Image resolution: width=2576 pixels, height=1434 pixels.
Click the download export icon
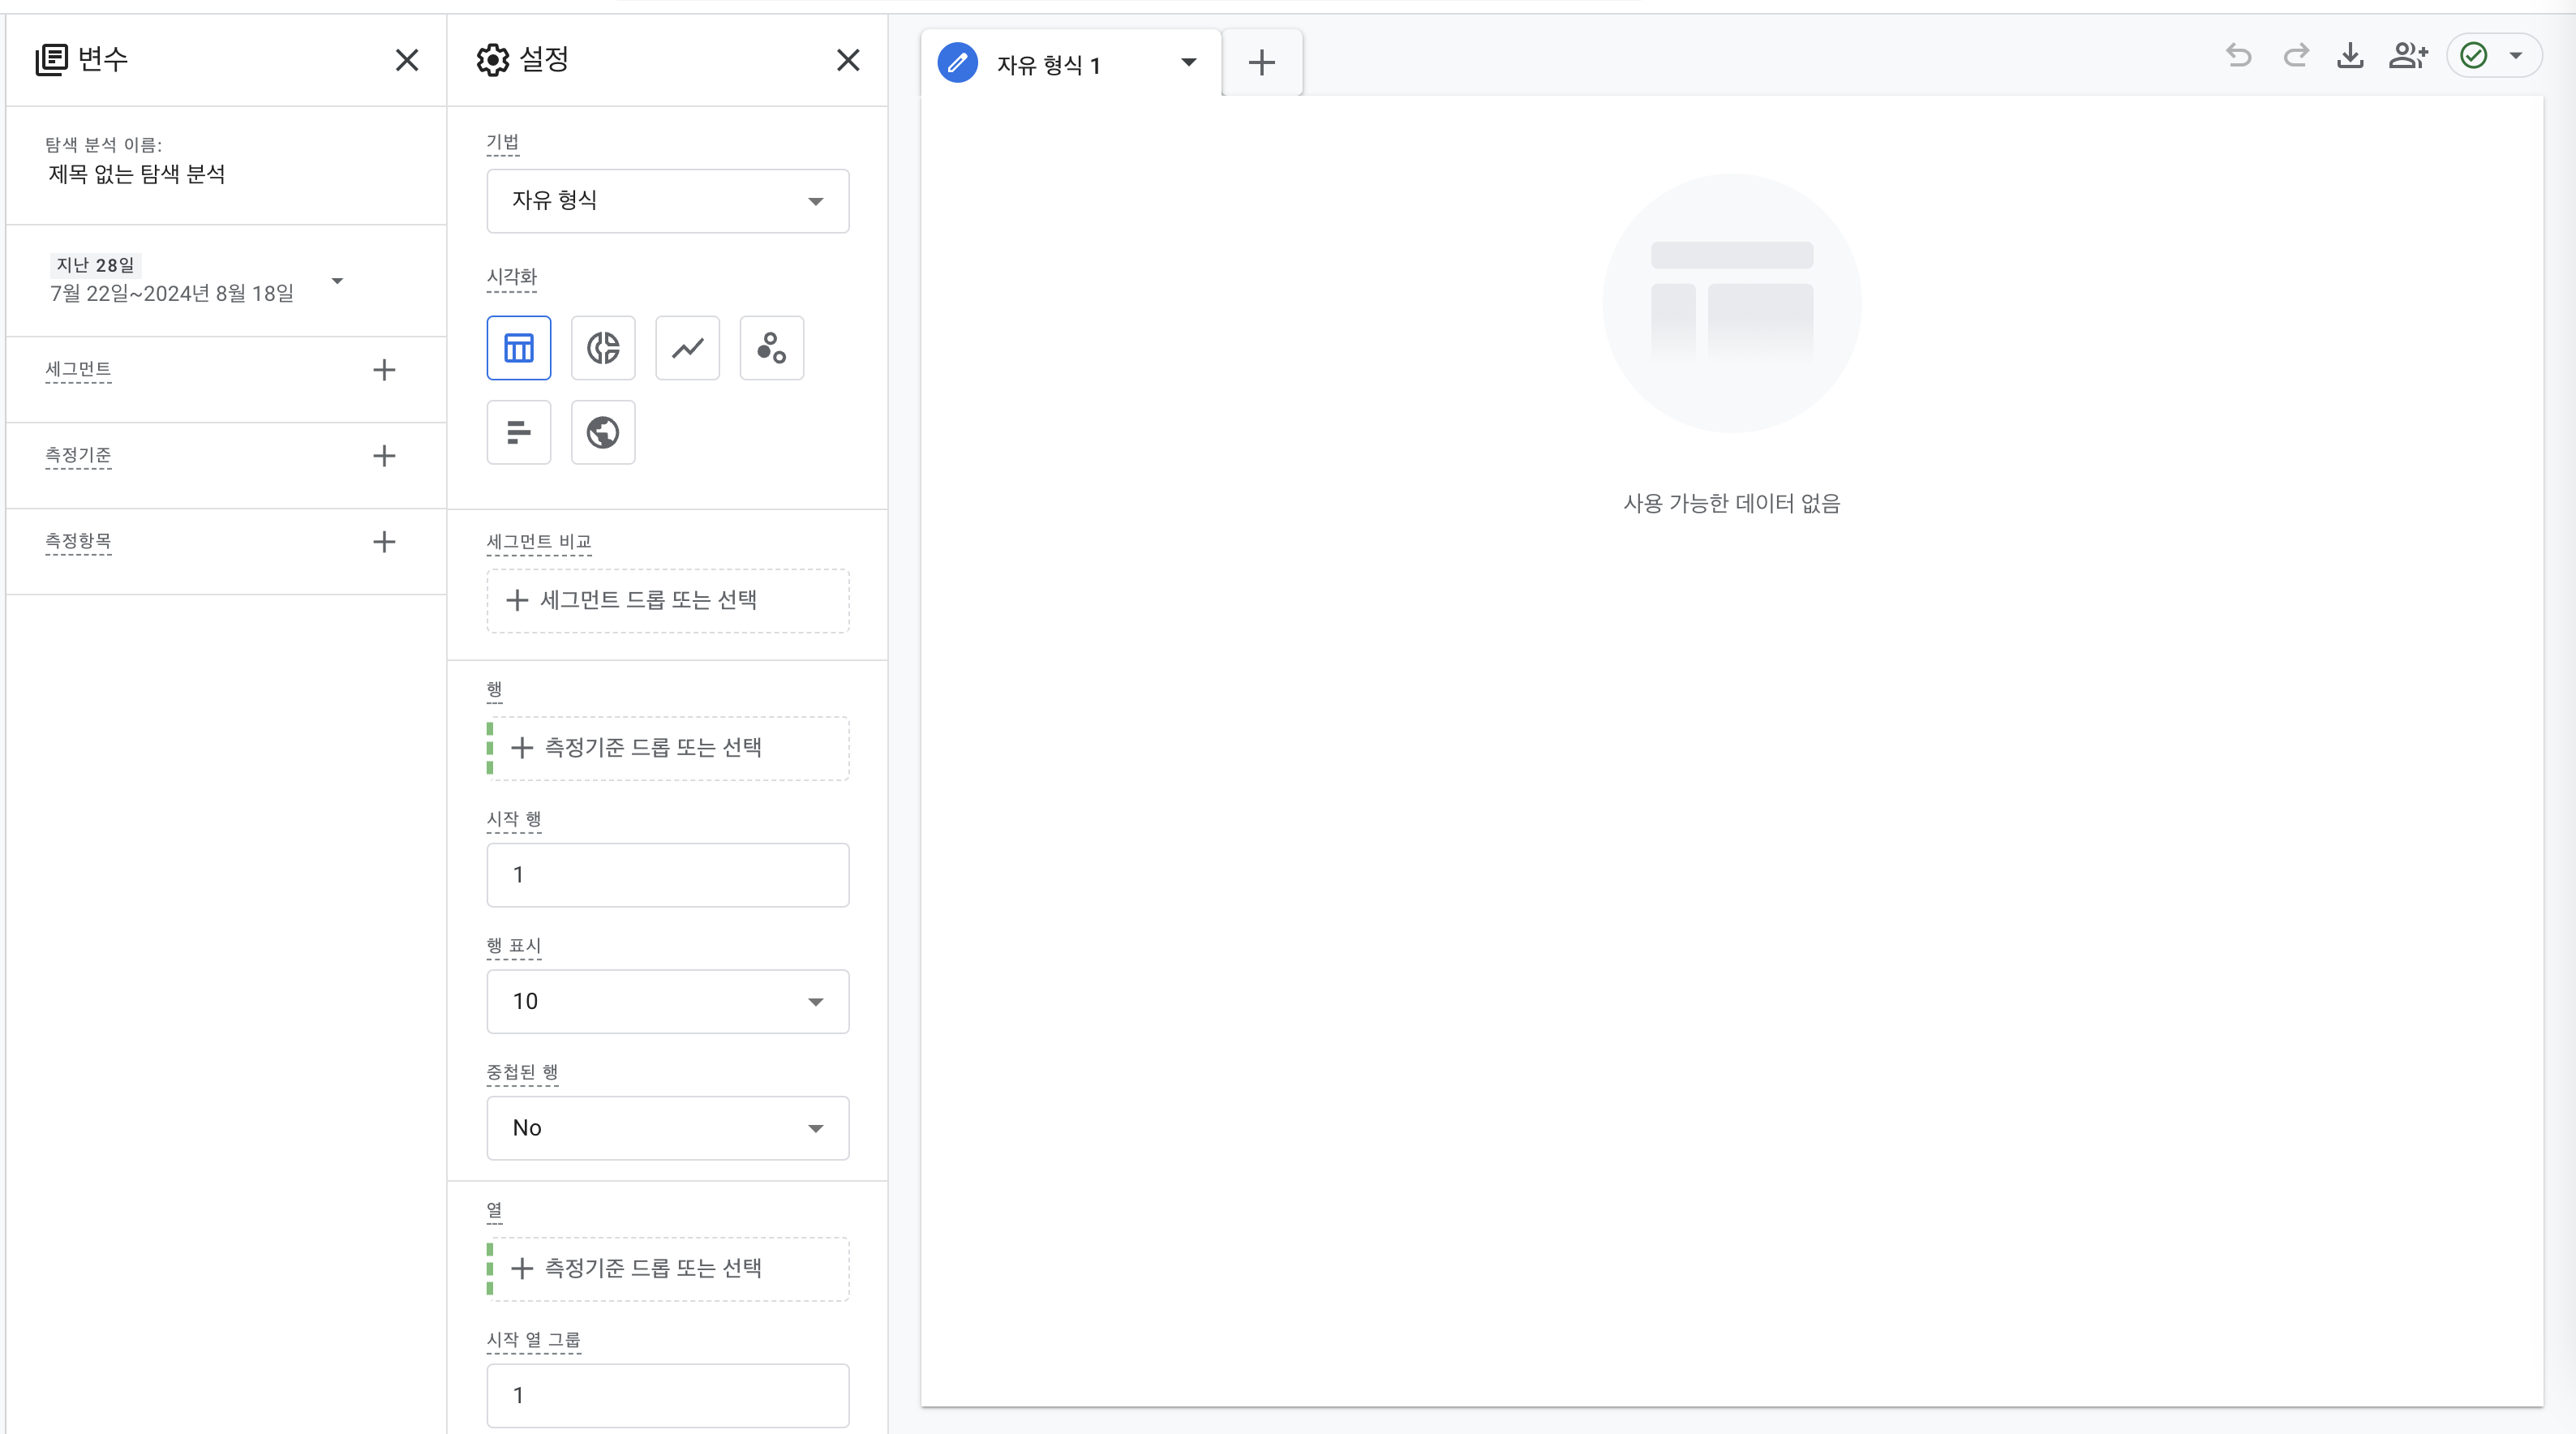[2350, 56]
